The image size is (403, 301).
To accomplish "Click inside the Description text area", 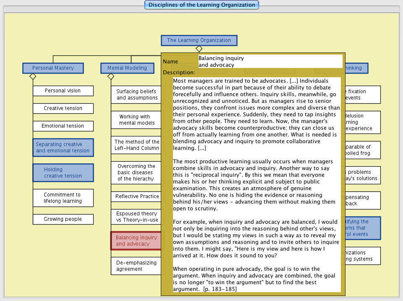I will point(256,184).
